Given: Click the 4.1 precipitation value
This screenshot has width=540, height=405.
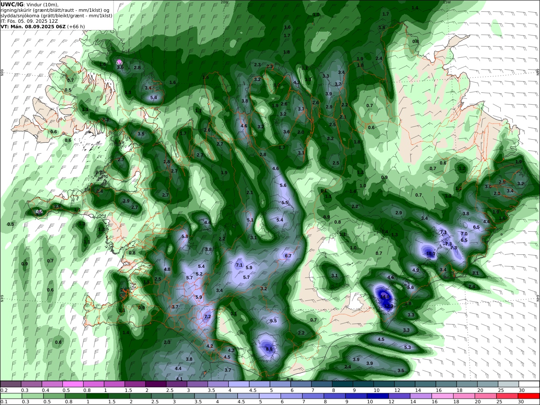Looking at the screenshot, I should pos(179,379).
